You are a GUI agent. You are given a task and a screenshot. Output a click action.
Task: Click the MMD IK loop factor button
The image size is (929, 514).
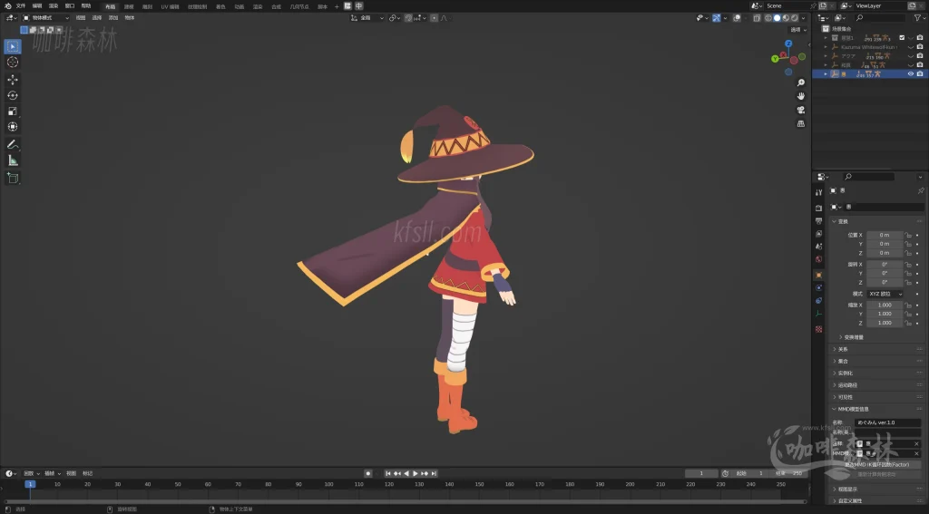(x=876, y=464)
